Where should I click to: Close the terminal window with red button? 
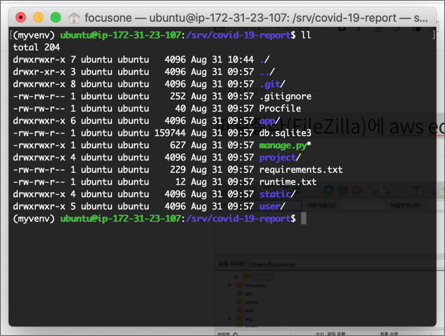[x=20, y=17]
